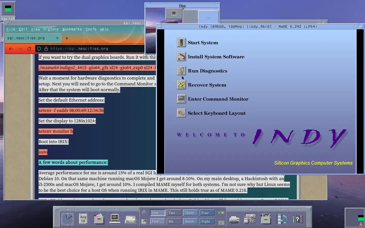Switch to workspace Six
Viewport: 365px width, 228px height.
pos(174,221)
